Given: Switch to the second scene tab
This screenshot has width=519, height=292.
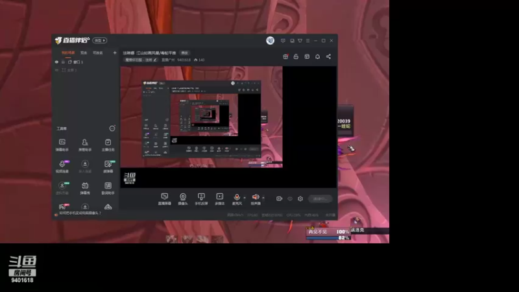Looking at the screenshot, I should [x=84, y=53].
